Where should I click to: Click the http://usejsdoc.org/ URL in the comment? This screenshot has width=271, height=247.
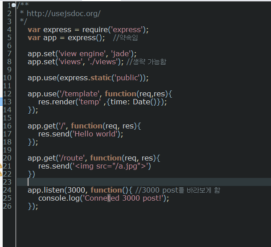click(64, 14)
